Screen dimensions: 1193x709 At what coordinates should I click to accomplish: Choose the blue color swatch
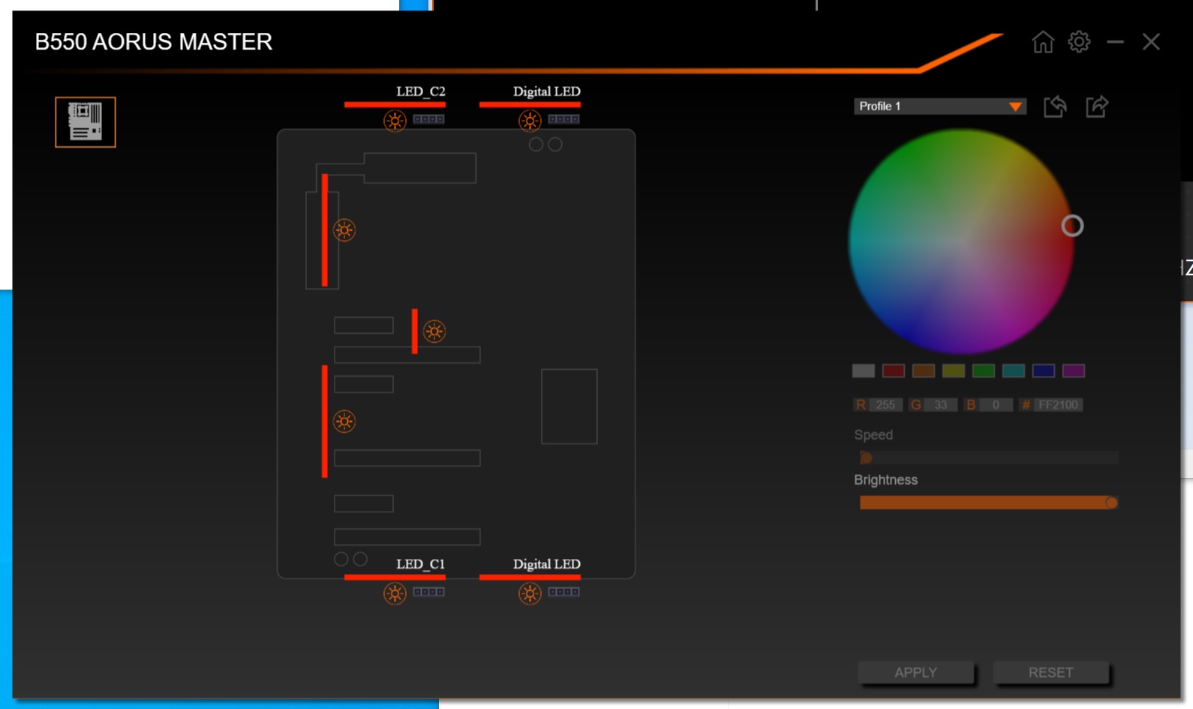[1044, 371]
